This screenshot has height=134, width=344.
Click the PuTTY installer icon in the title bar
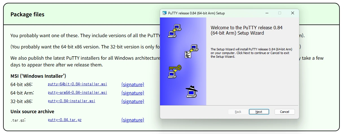click(x=165, y=13)
